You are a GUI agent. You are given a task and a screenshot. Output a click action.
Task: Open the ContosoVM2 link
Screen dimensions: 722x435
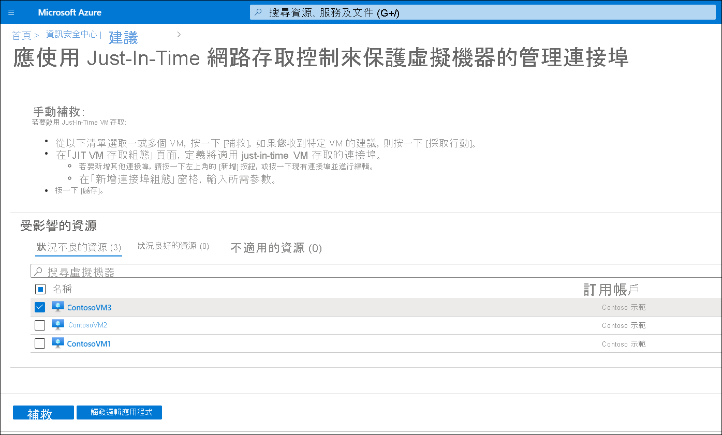(87, 325)
